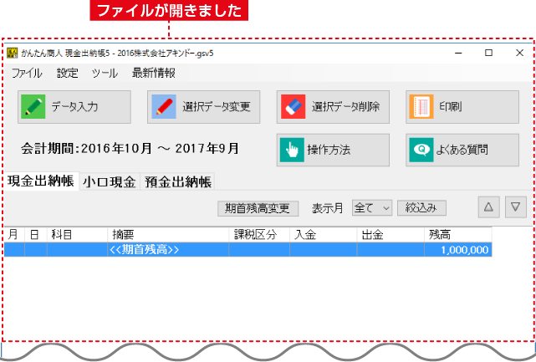Viewport: 536px width, 362px height.
Task: Switch to the 現金出納帳 tab
Action: 41,181
